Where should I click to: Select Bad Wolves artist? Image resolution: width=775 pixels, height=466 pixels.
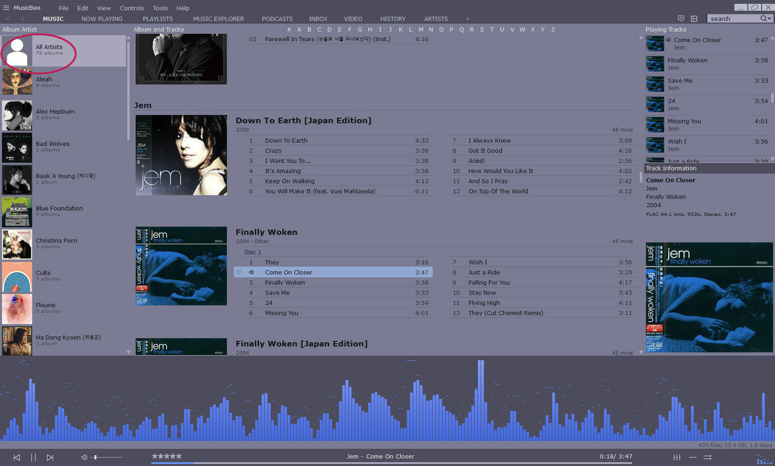click(x=64, y=146)
